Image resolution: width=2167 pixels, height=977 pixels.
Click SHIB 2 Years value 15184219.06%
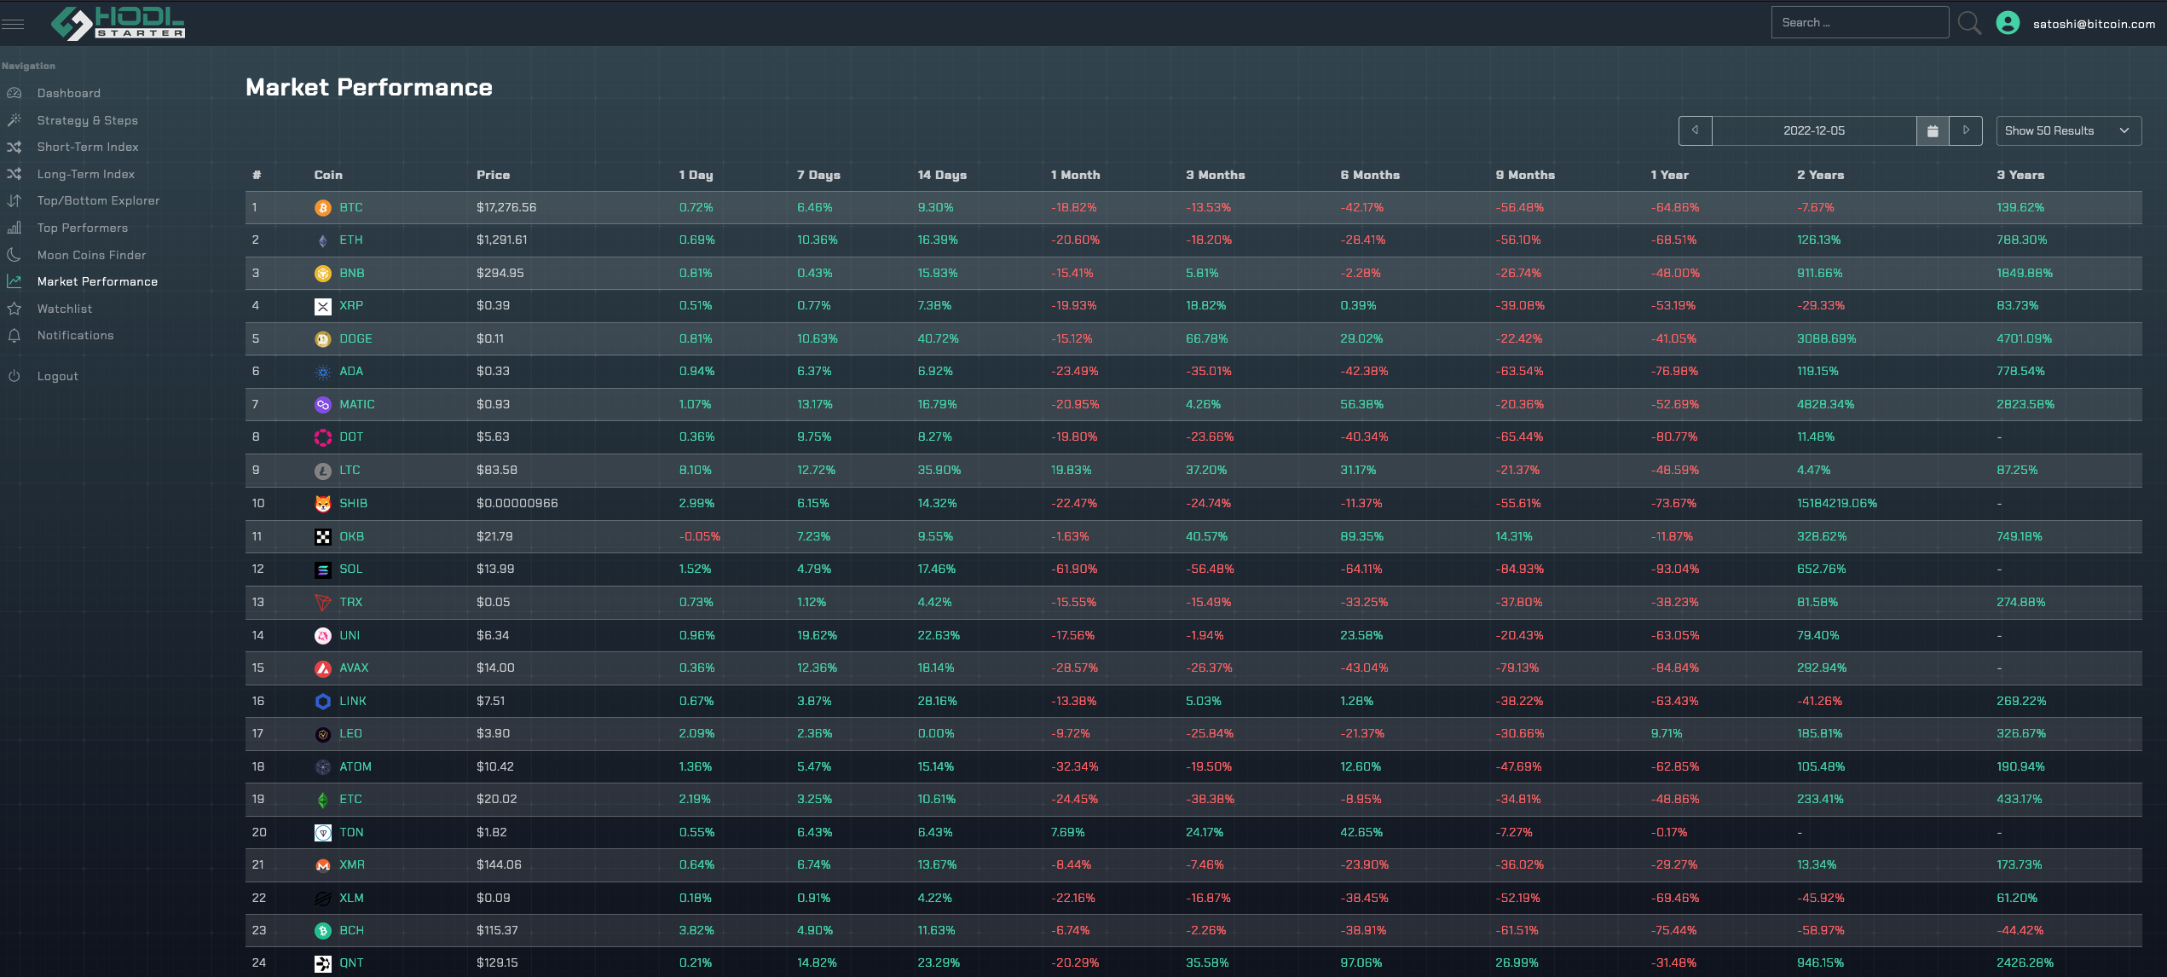click(x=1837, y=503)
